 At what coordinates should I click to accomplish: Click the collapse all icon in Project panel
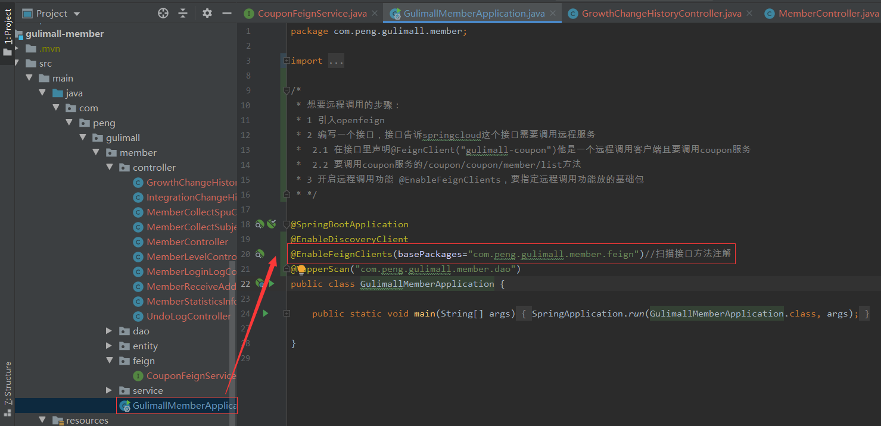point(183,13)
